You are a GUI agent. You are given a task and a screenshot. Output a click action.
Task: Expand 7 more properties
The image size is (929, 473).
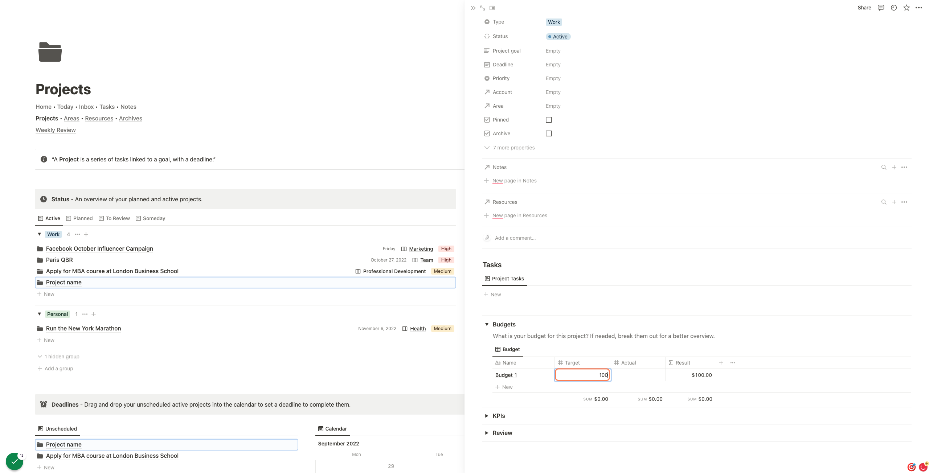(509, 148)
